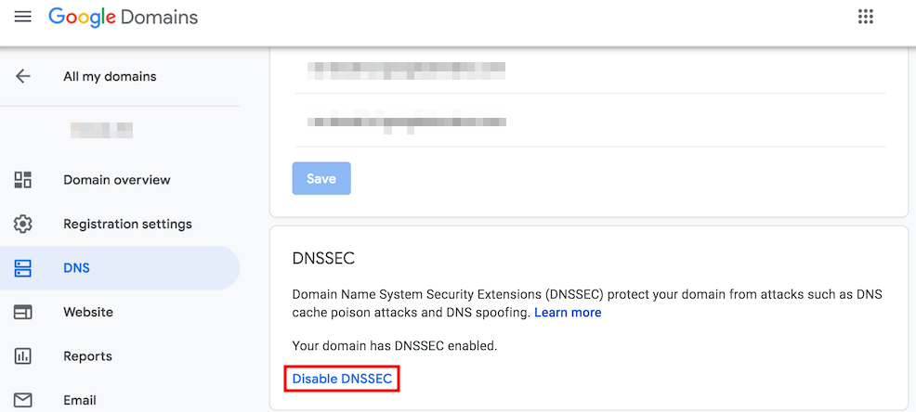Click the DNS server icon
Screen dimensions: 916x412
(23, 268)
